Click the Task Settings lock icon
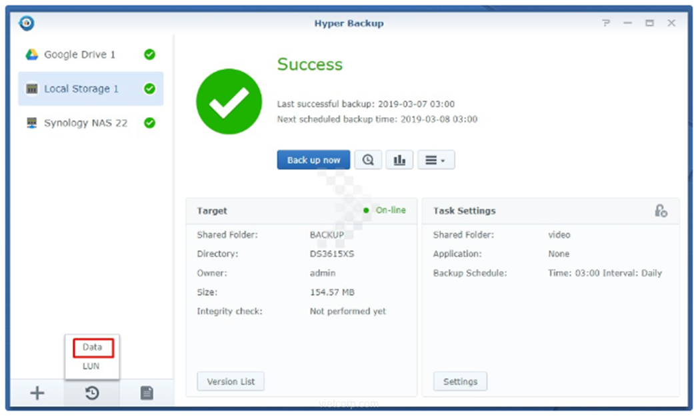 [661, 210]
